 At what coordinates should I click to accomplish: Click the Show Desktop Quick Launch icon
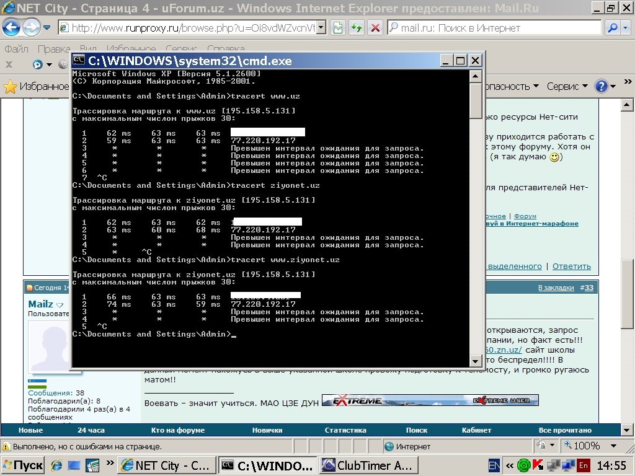[x=74, y=465]
